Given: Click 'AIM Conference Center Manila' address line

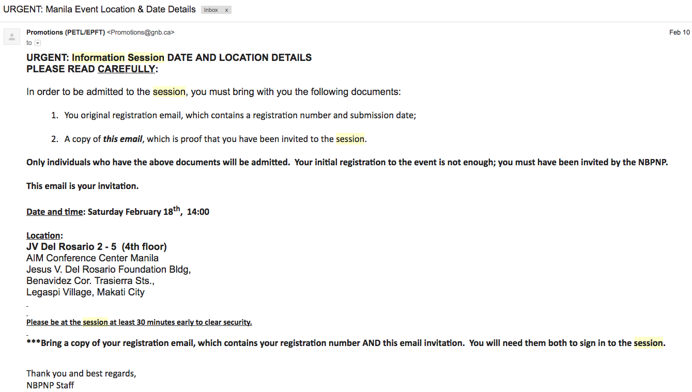Looking at the screenshot, I should 92,258.
